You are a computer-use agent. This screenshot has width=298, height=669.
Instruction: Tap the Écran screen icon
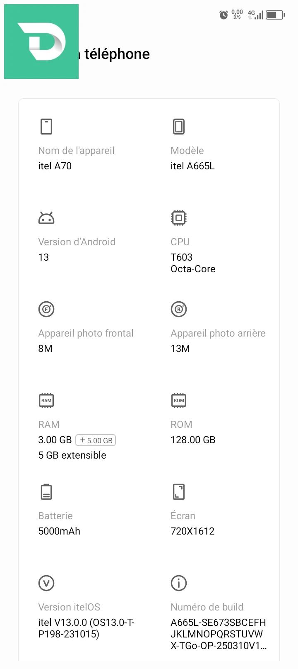[x=179, y=492]
